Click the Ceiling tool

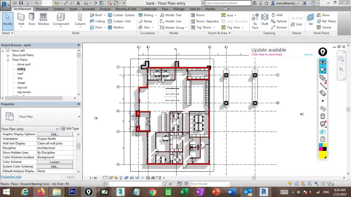pyautogui.click(x=97, y=21)
